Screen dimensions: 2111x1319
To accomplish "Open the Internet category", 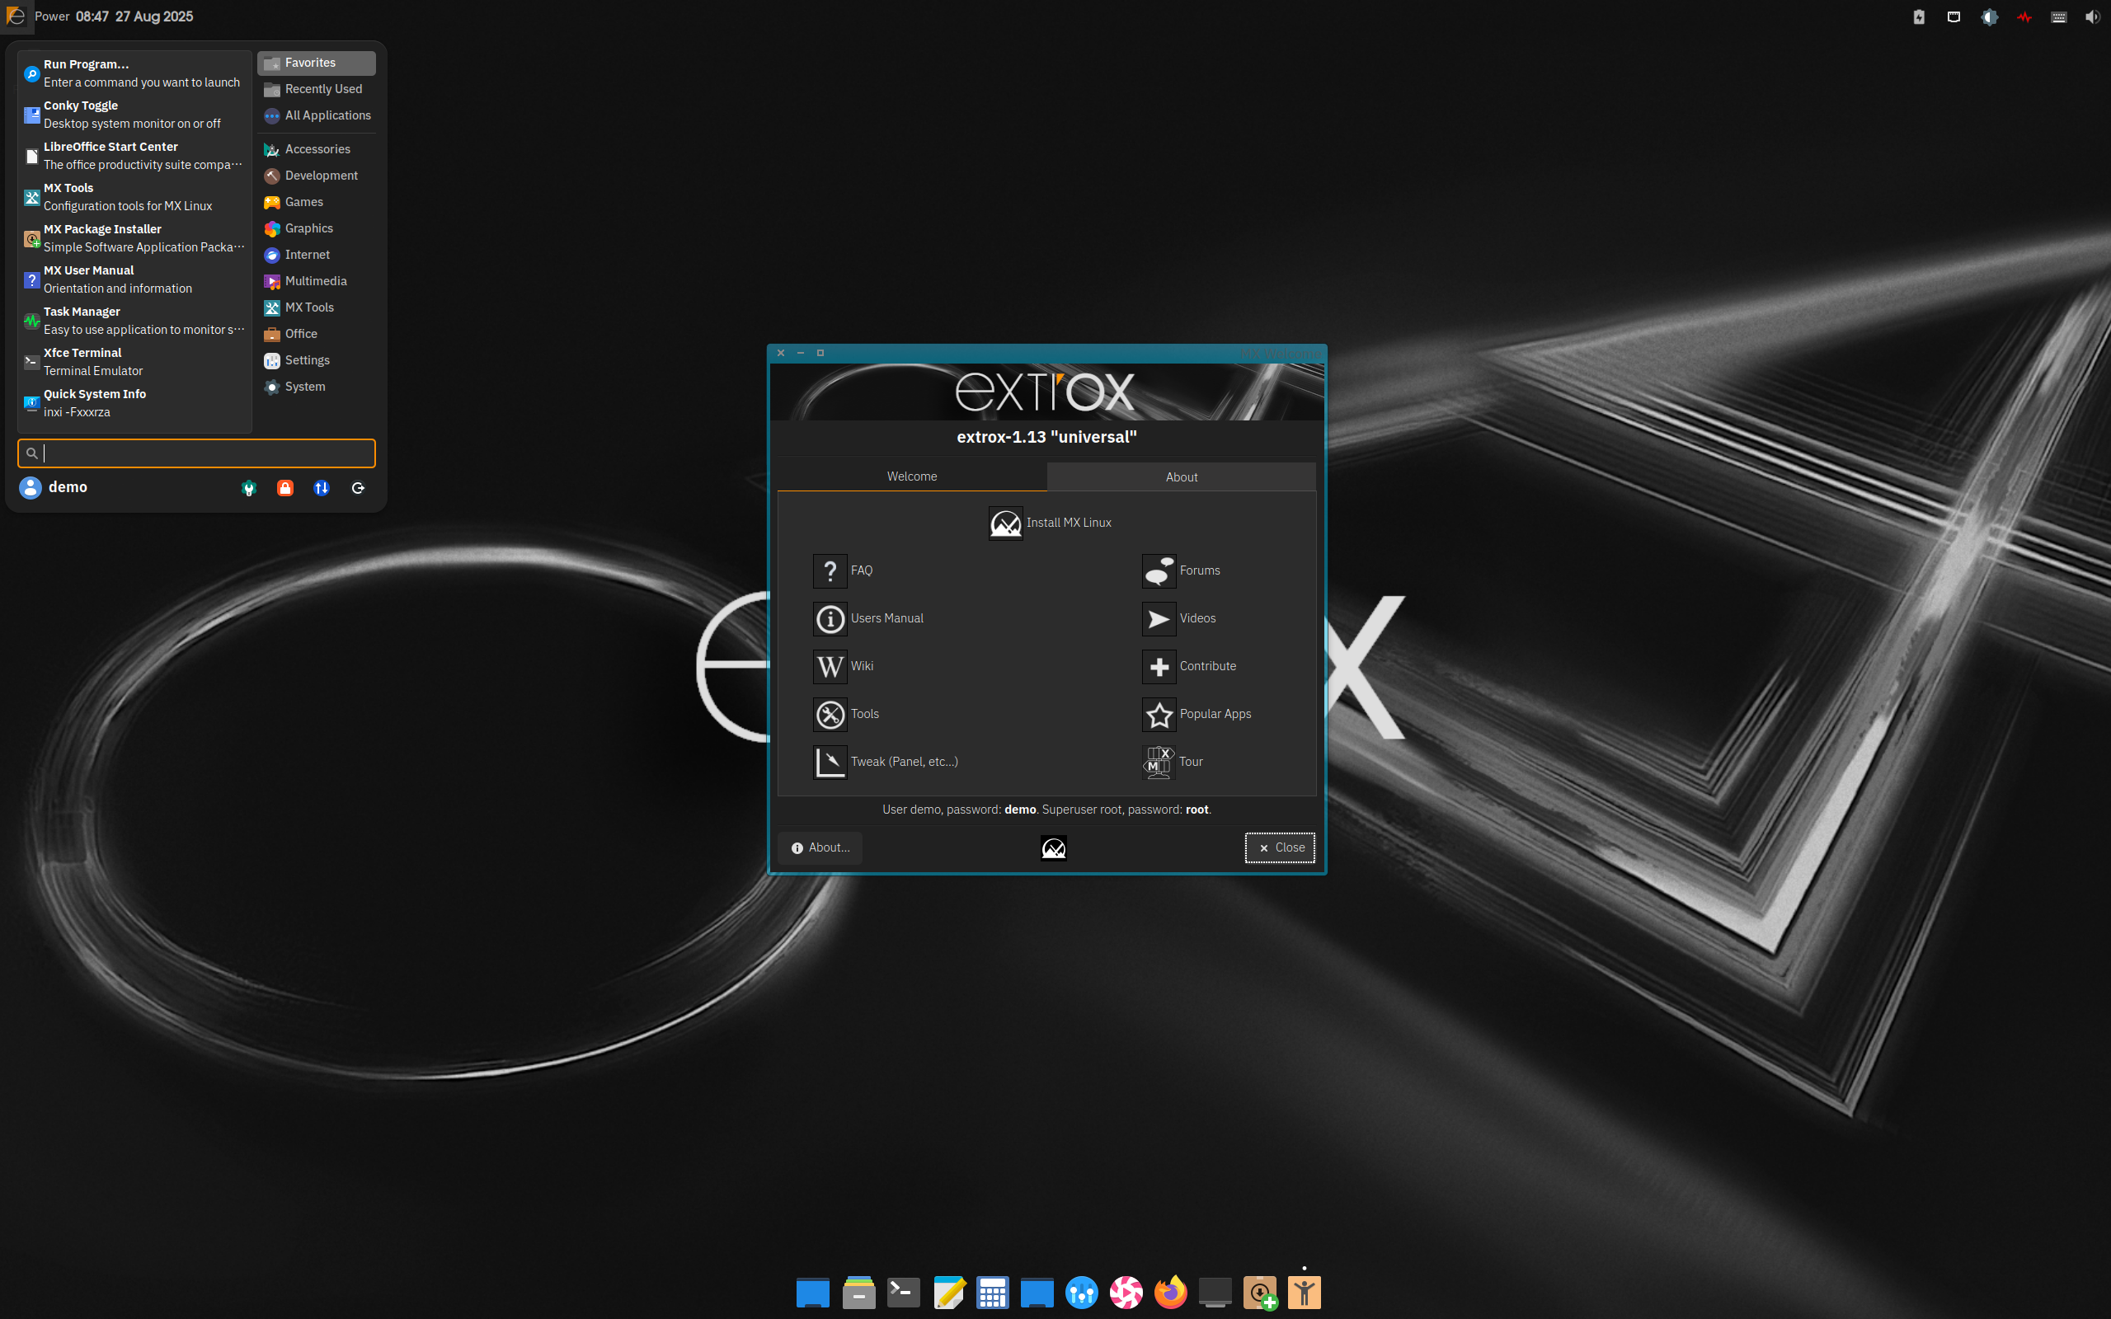I will point(316,255).
